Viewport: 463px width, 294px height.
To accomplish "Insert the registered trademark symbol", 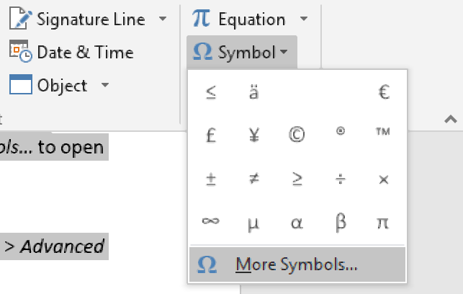I will coord(340,132).
